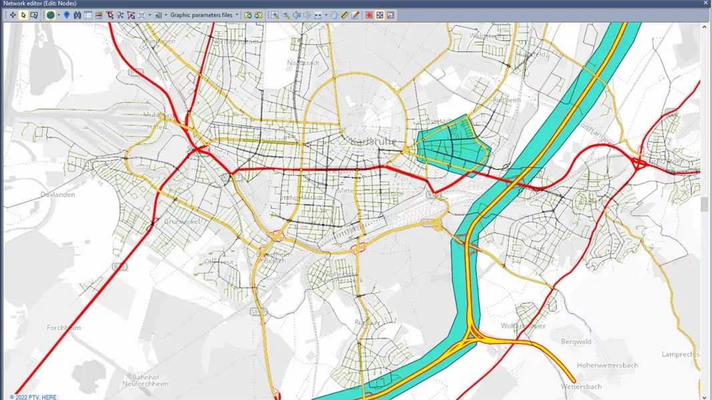This screenshot has width=712, height=400.
Task: Click the hand pan tool
Action: [x=334, y=15]
